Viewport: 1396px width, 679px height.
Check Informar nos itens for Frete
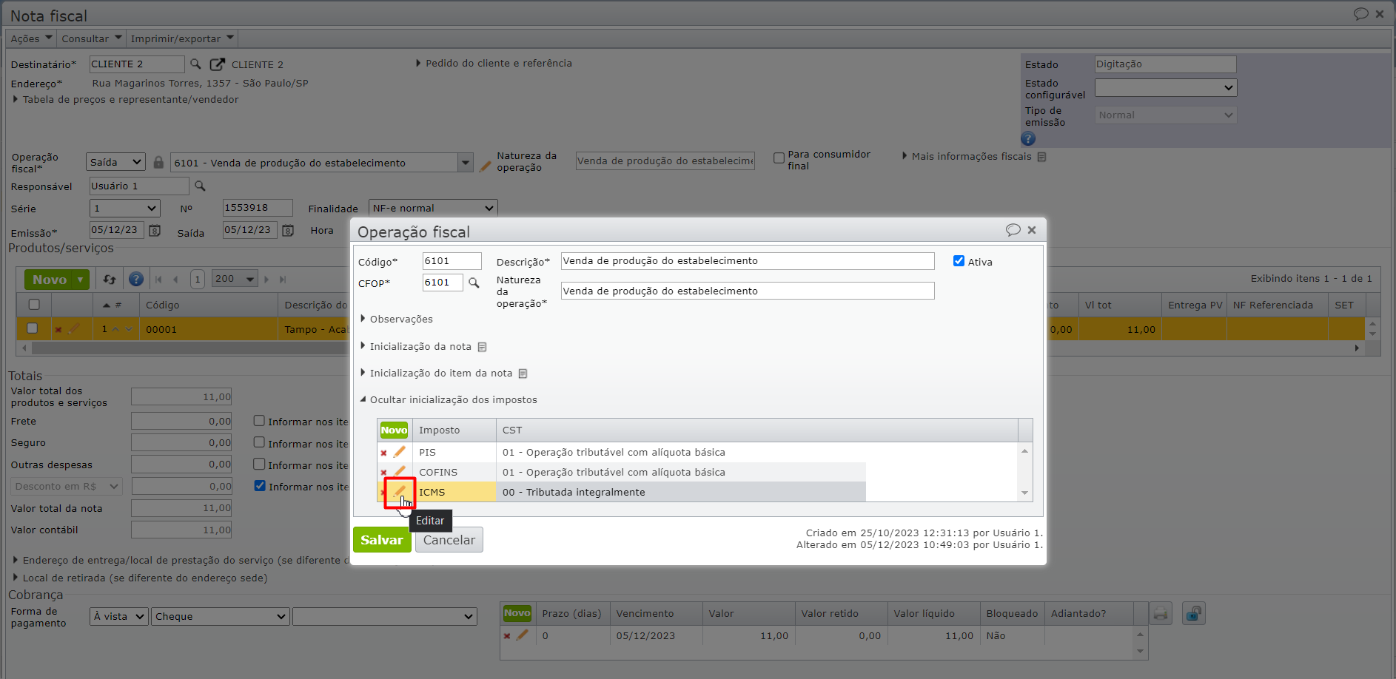259,421
